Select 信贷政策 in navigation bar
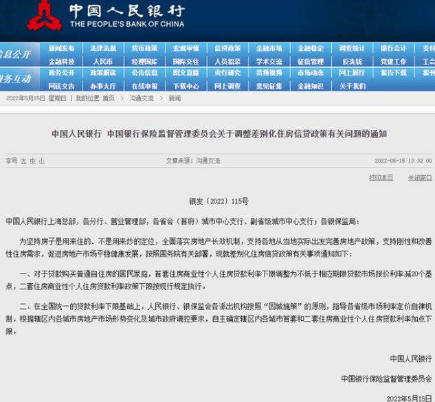This screenshot has width=435, height=402. pos(227,48)
